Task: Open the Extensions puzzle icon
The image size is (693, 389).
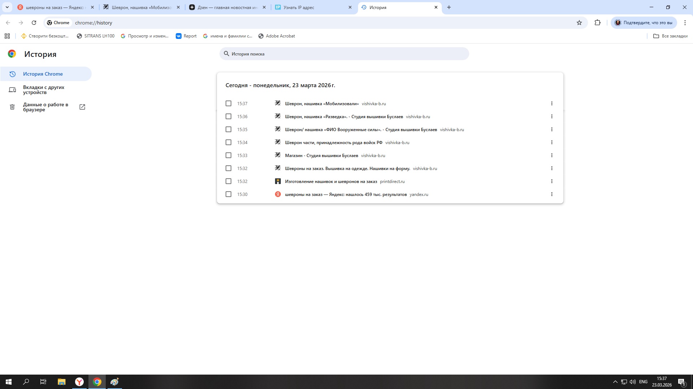Action: tap(597, 23)
